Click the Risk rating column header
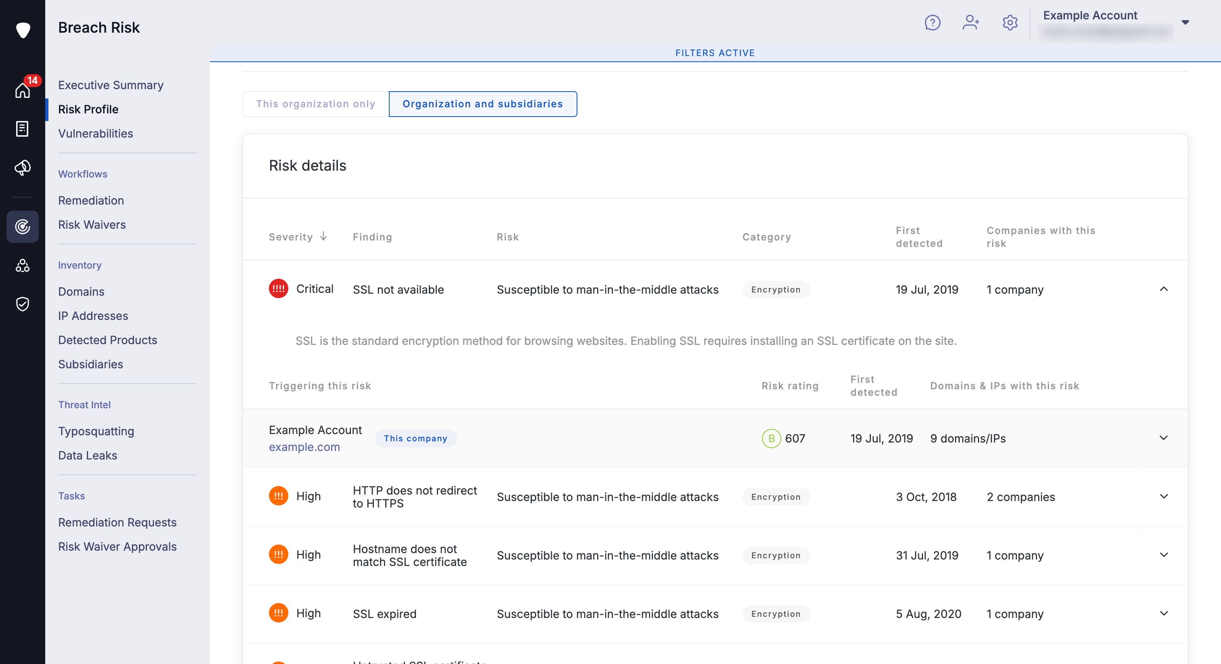 (x=790, y=386)
